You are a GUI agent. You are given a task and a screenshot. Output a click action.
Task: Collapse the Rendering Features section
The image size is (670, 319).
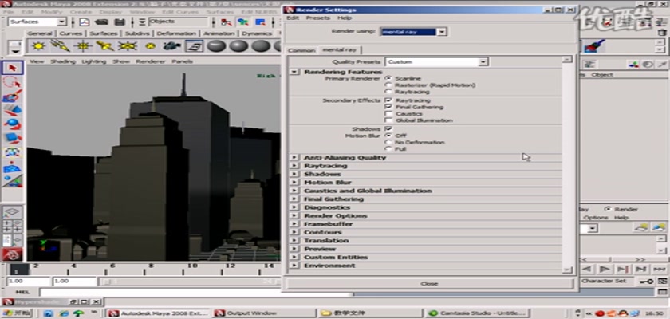pyautogui.click(x=294, y=72)
